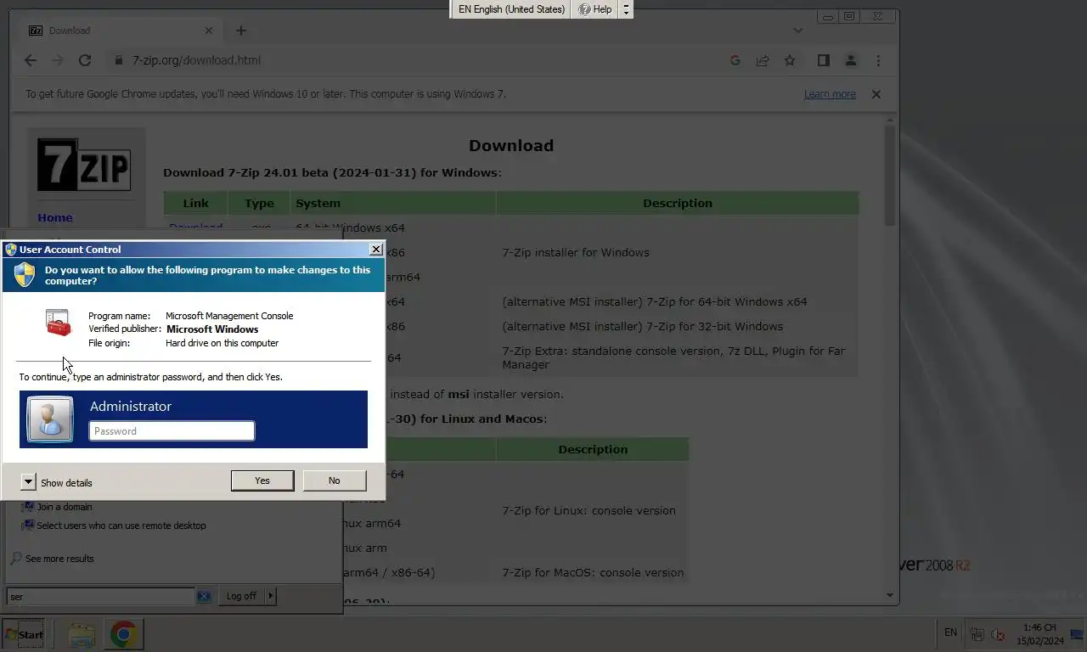
Task: Open Chrome three-dot menu
Action: [x=878, y=60]
